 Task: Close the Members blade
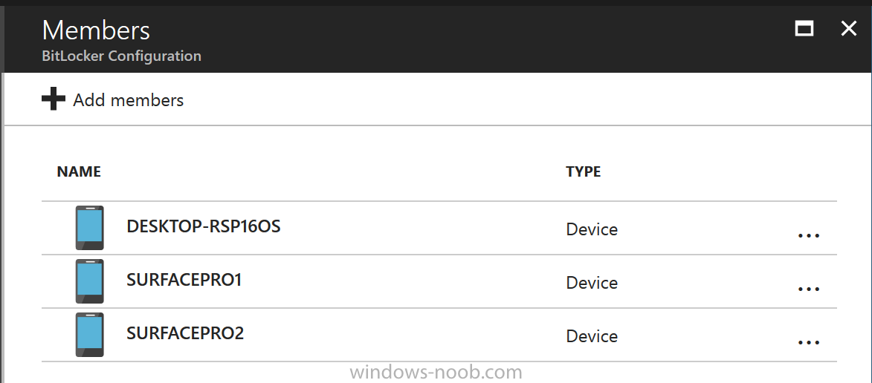point(849,28)
